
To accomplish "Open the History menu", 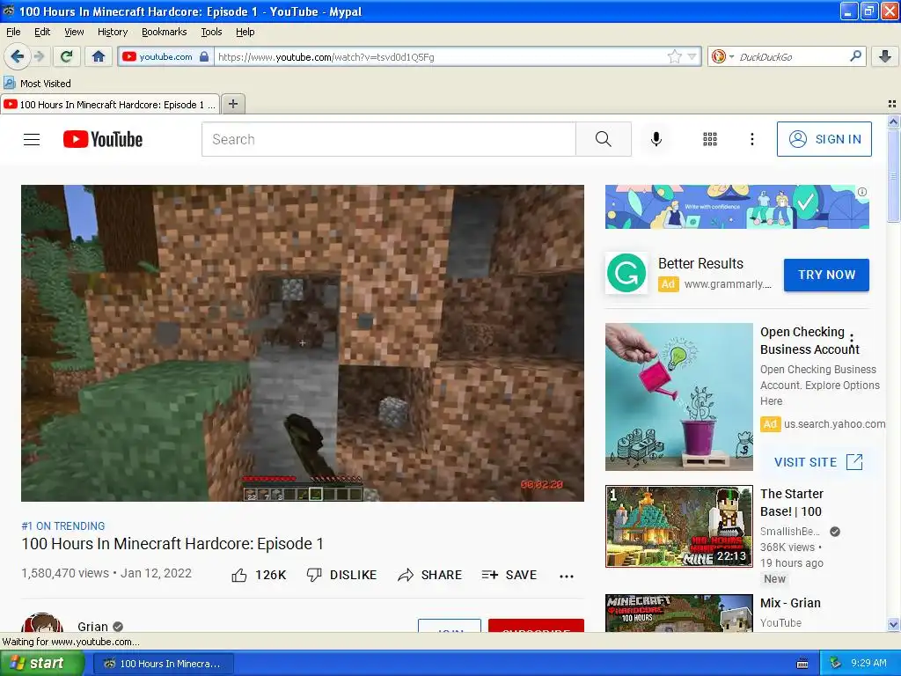I will (x=113, y=32).
